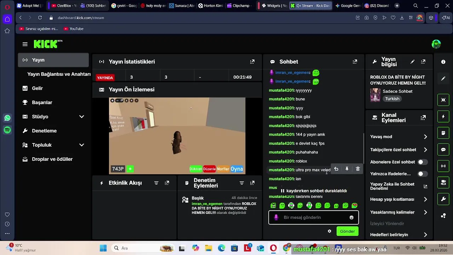Click the broadcast signal icon in right rail
The height and width of the screenshot is (255, 453).
pyautogui.click(x=443, y=166)
